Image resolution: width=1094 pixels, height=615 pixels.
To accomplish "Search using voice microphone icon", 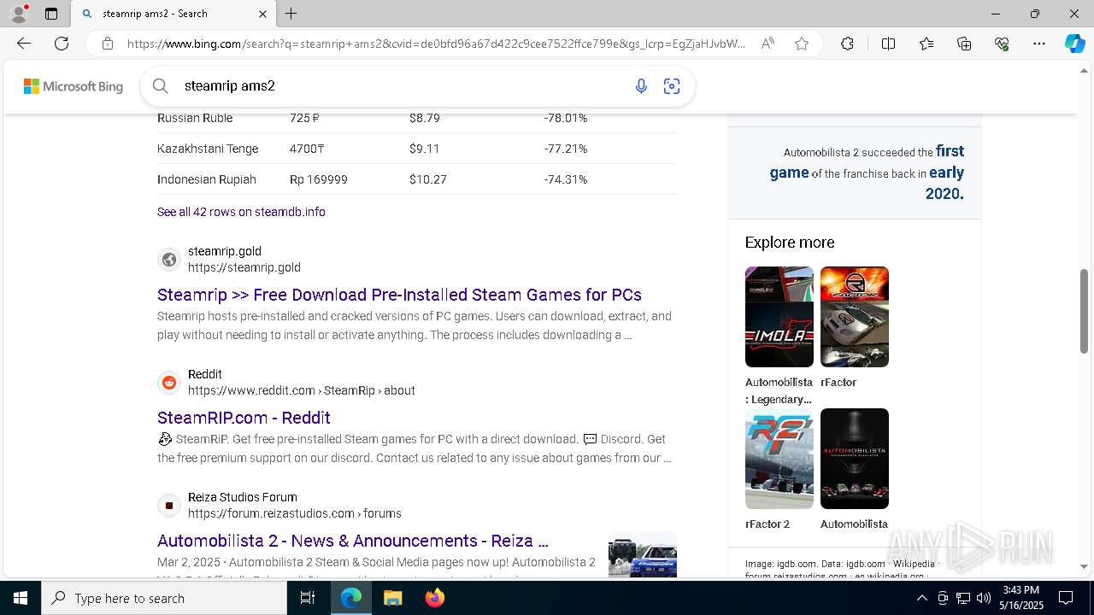I will [641, 85].
